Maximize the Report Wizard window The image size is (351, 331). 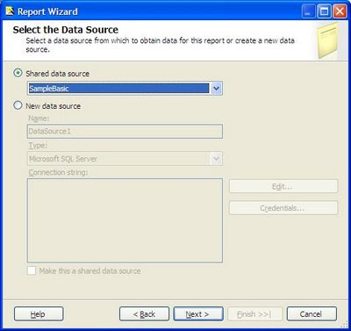[x=324, y=11]
